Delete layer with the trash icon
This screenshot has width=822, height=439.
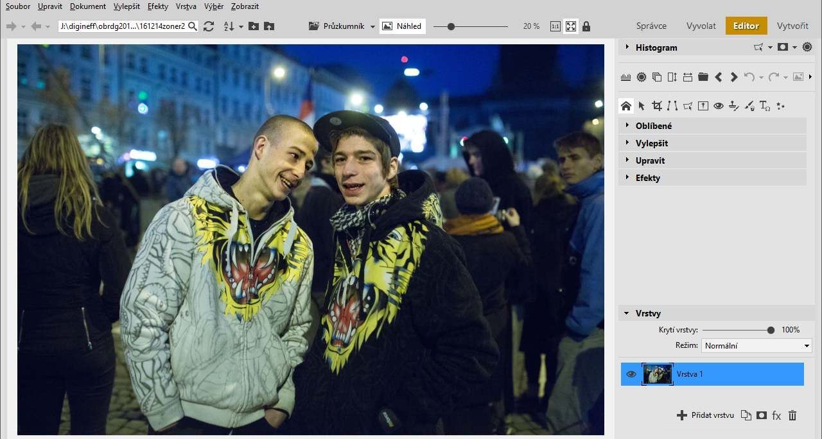coord(792,415)
